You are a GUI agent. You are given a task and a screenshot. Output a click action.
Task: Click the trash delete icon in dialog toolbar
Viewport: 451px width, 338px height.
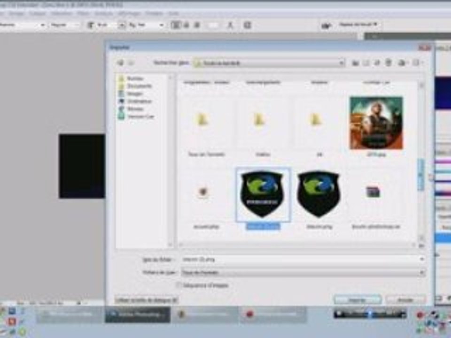[389, 62]
